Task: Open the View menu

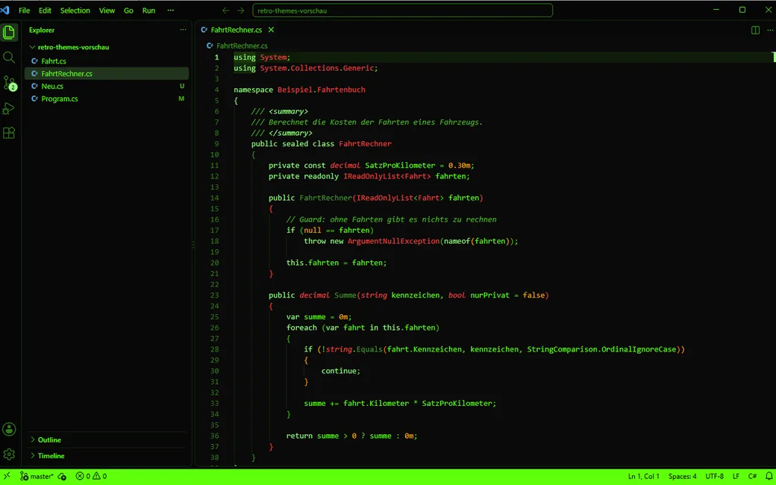Action: (x=107, y=10)
